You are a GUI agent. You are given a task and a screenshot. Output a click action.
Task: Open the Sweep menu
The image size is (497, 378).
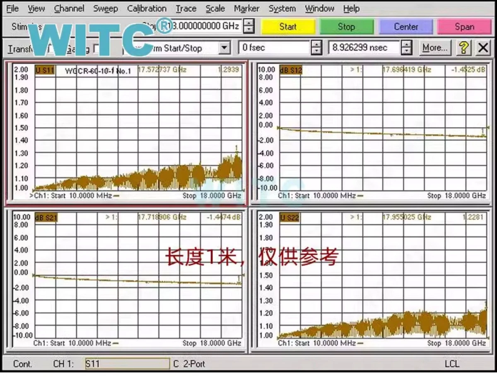[105, 8]
